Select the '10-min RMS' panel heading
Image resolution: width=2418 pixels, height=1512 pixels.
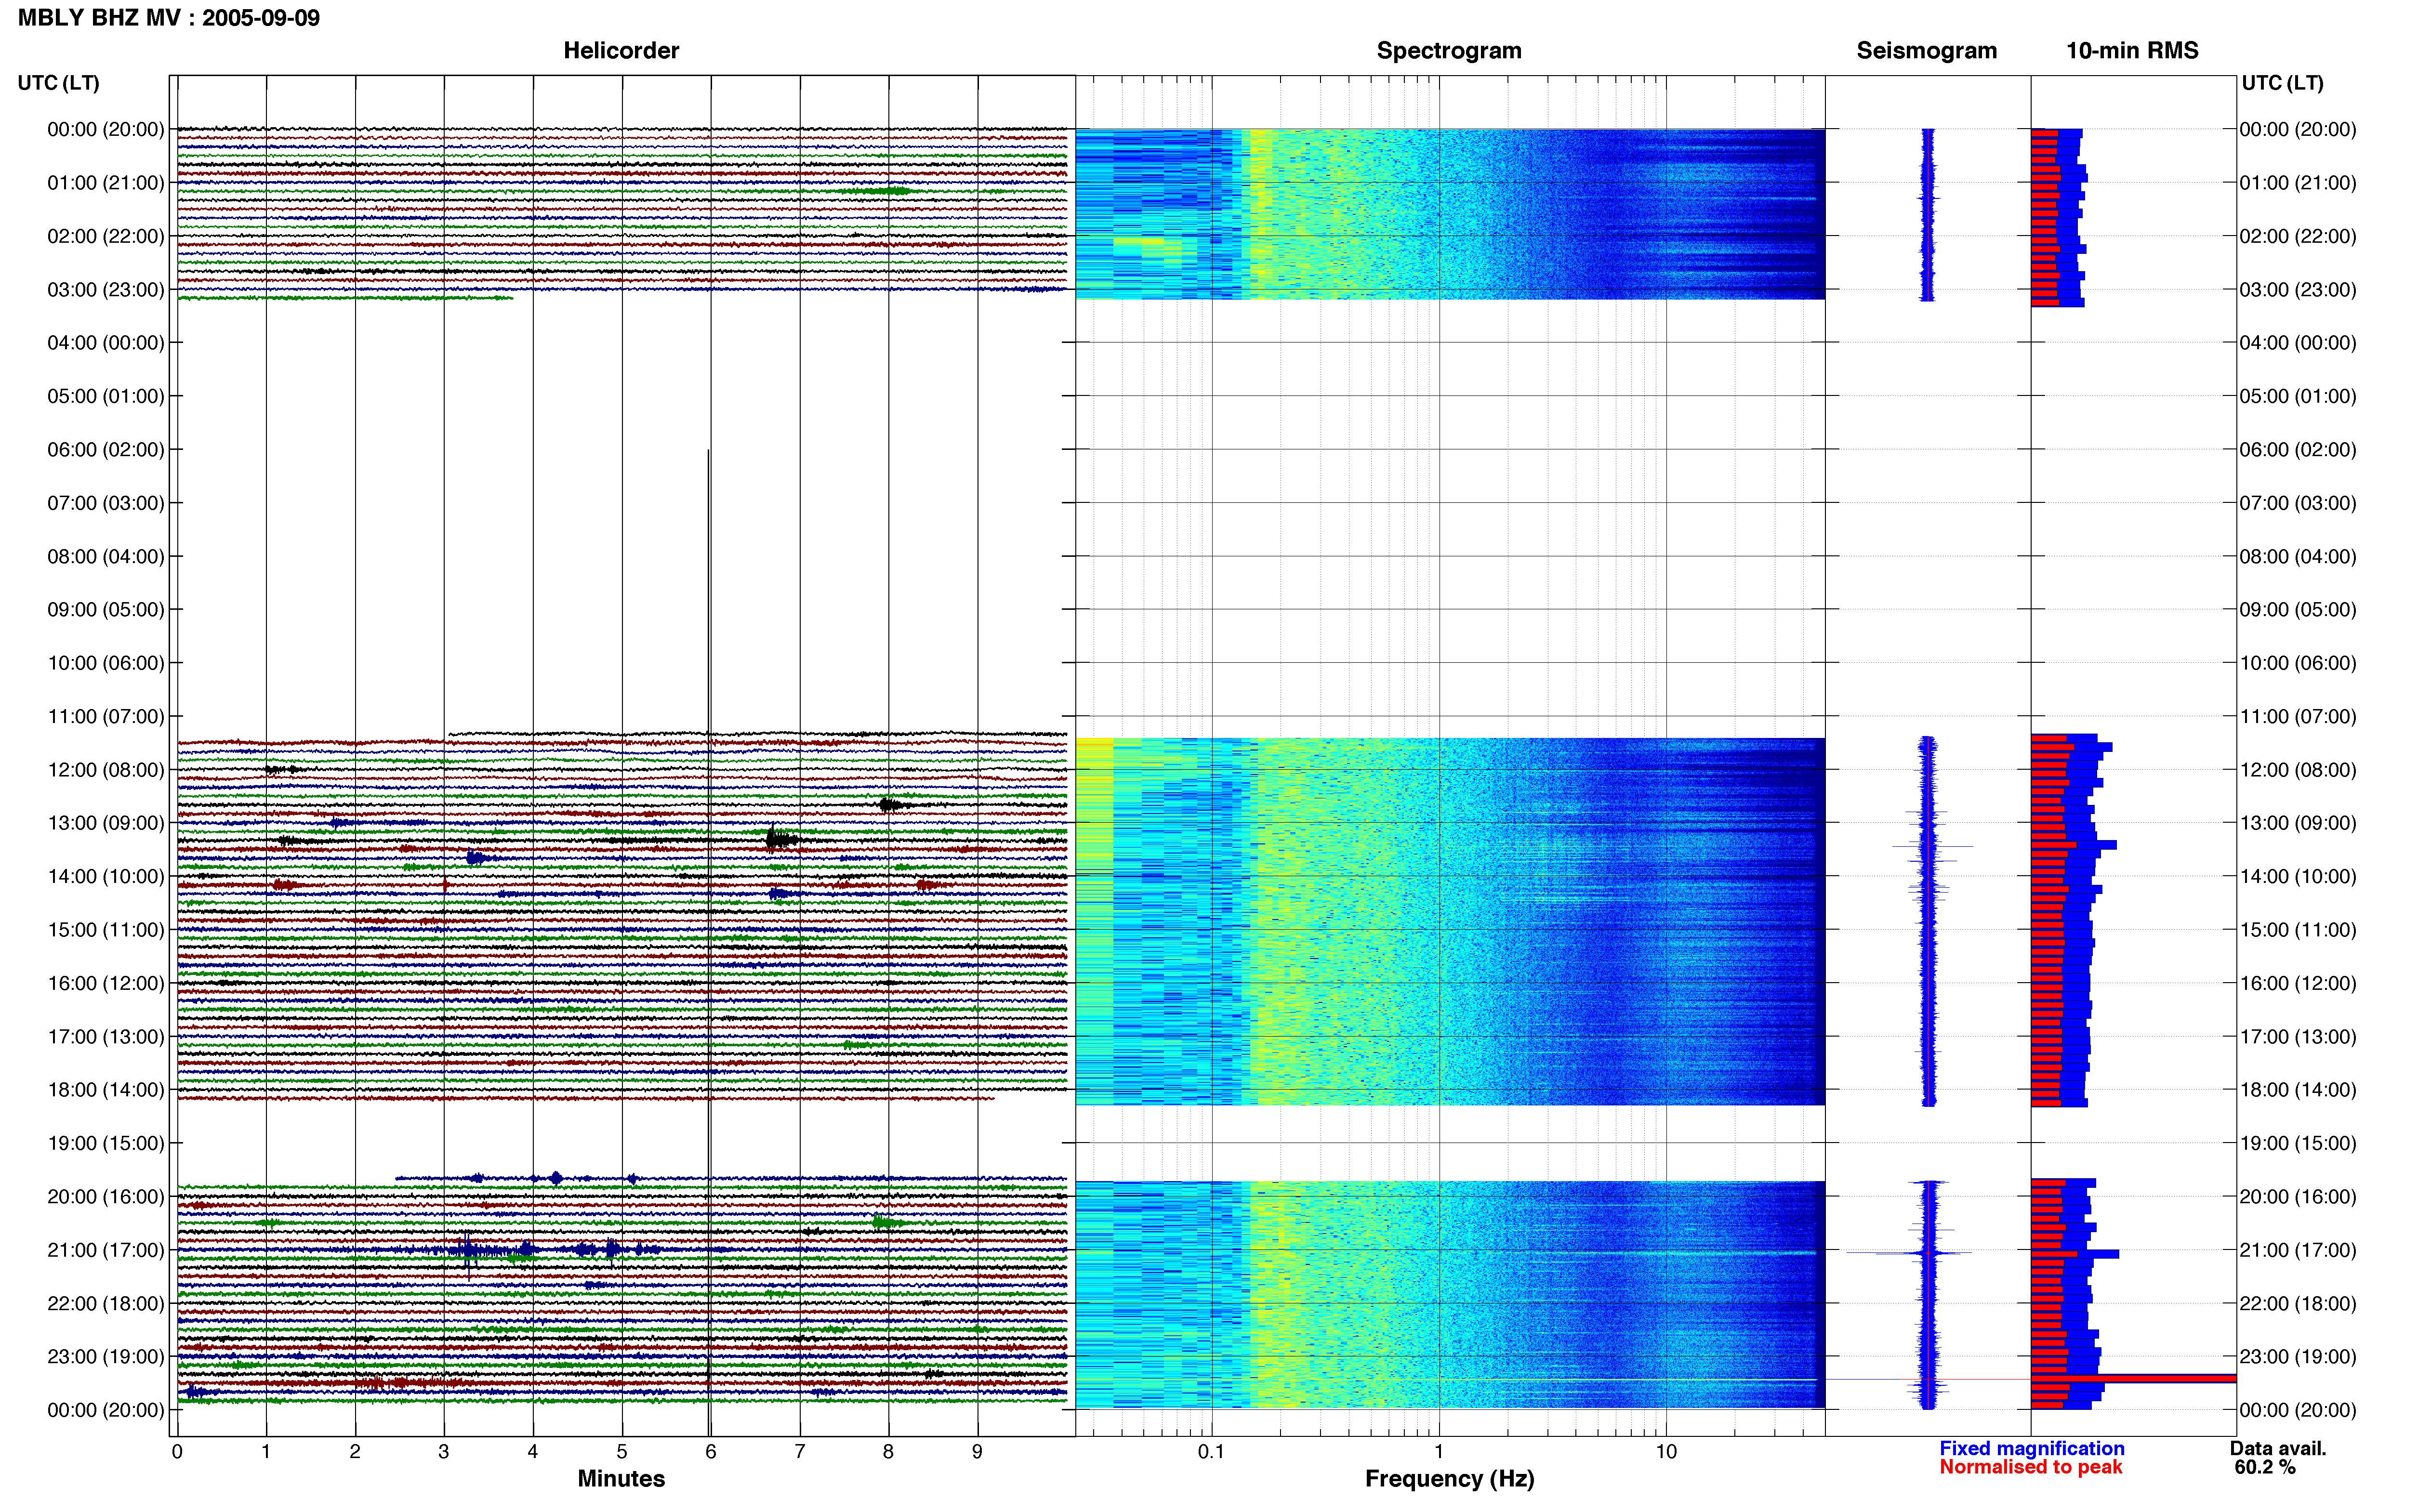(2132, 50)
